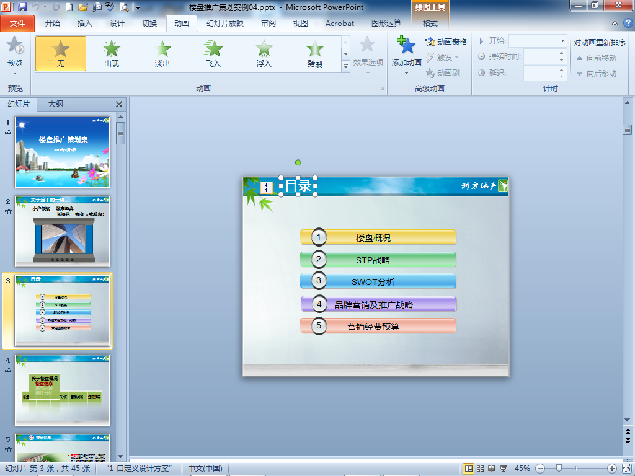Send the presentation as an email attachment
The image size is (635, 476).
(x=97, y=7)
